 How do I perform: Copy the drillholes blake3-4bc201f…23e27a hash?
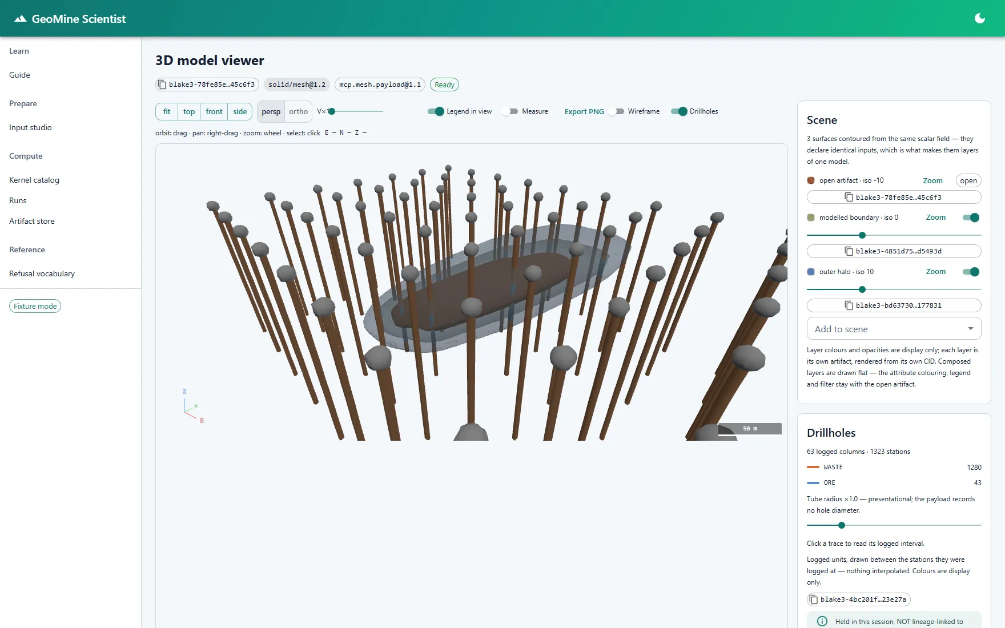(x=814, y=599)
